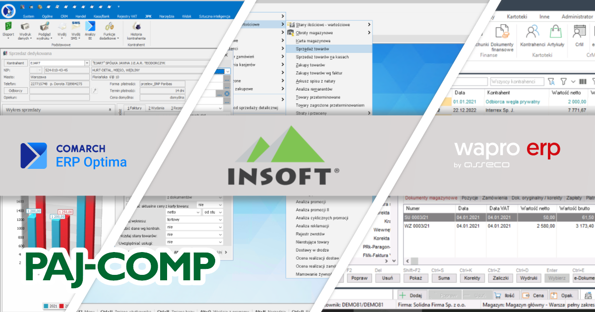Open the 'netto' dropdown list
The width and height of the screenshot is (595, 312).
tap(219, 212)
